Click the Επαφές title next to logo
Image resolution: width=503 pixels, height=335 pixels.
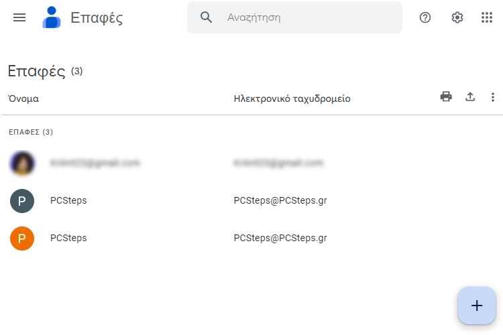97,18
